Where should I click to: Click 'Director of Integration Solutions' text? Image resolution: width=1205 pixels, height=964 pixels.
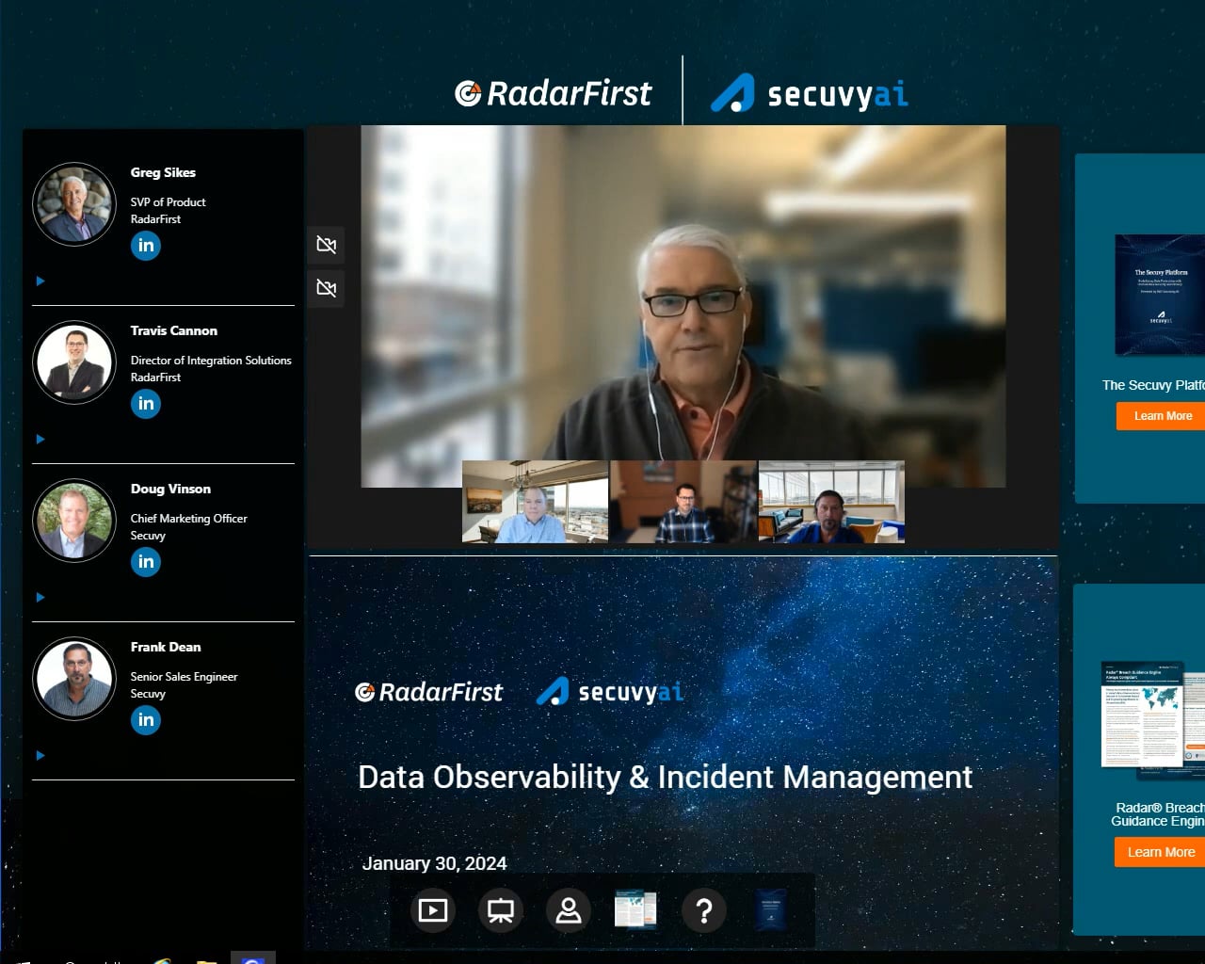[x=211, y=360]
